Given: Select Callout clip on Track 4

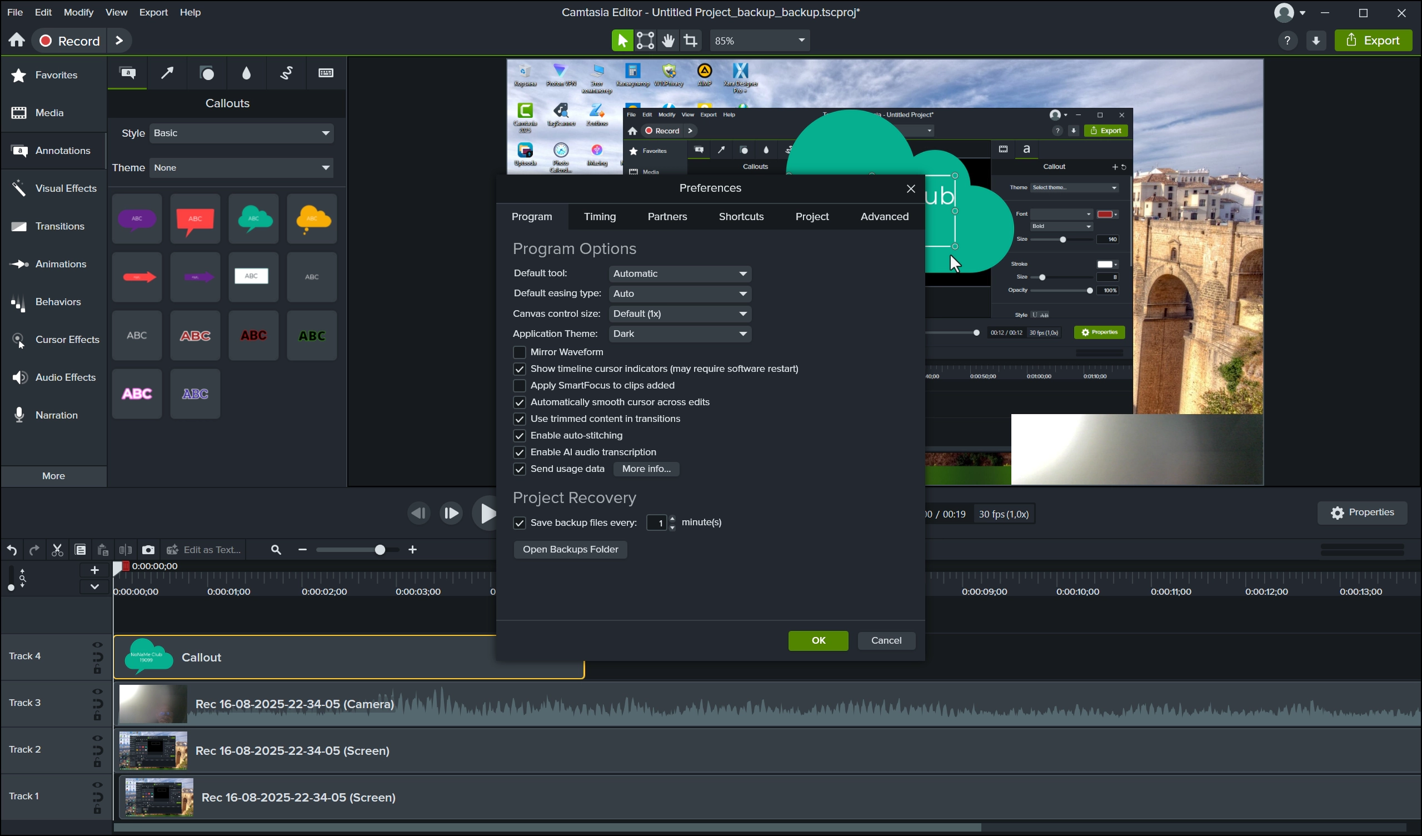Looking at the screenshot, I should click(x=349, y=657).
